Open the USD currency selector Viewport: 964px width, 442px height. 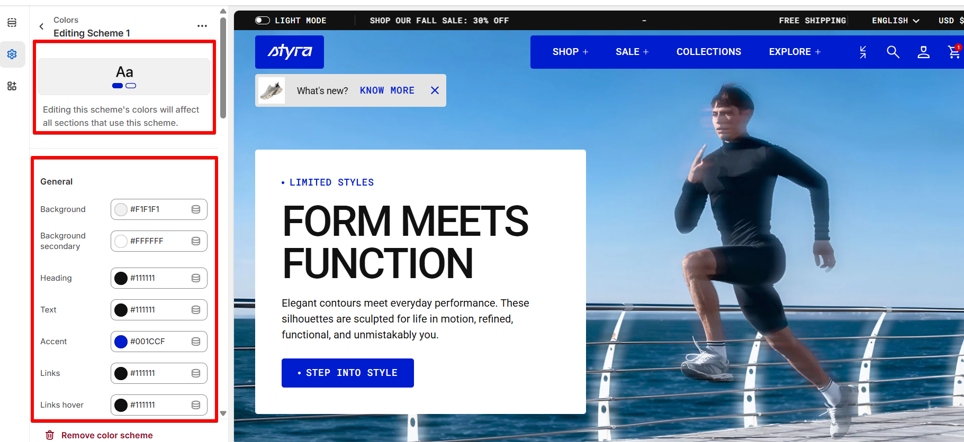[x=951, y=21]
